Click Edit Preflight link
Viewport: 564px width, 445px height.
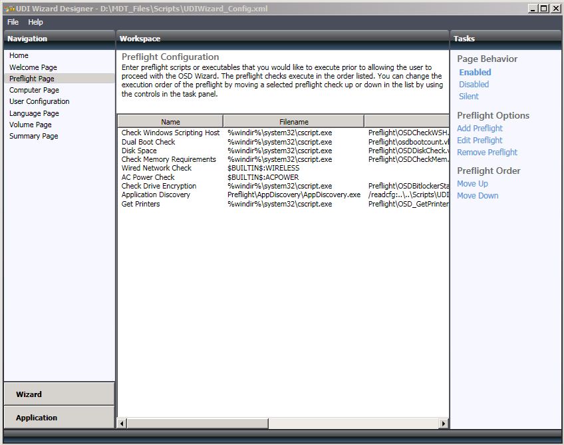click(x=480, y=140)
